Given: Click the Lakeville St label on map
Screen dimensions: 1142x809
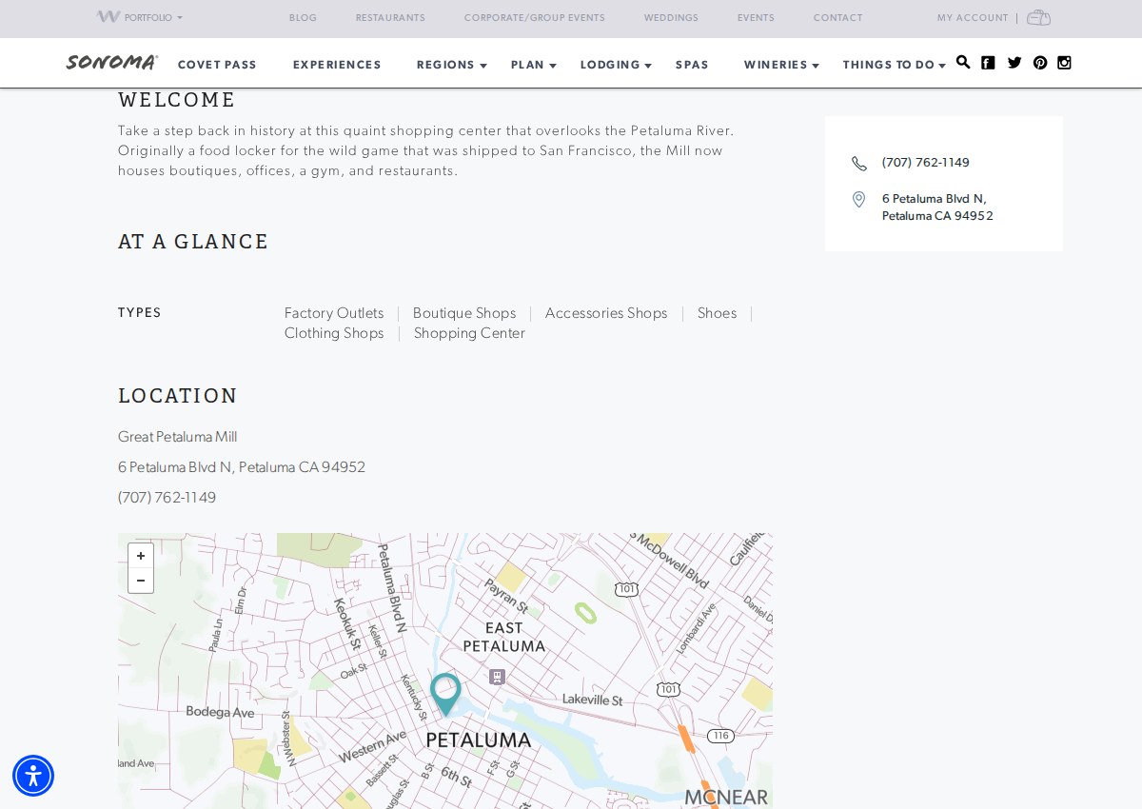Looking at the screenshot, I should click(x=592, y=700).
